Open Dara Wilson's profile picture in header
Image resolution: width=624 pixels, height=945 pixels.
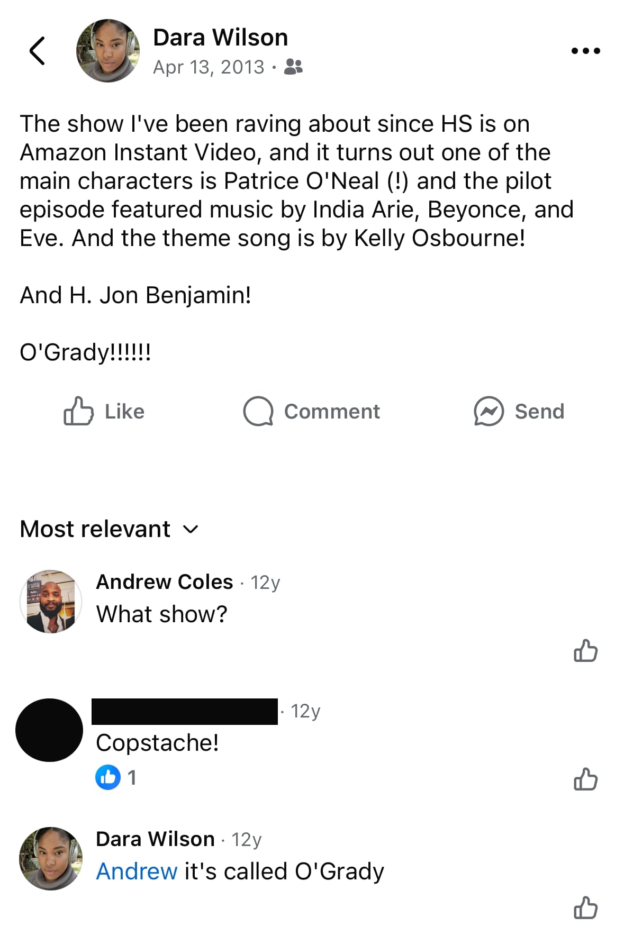(108, 51)
